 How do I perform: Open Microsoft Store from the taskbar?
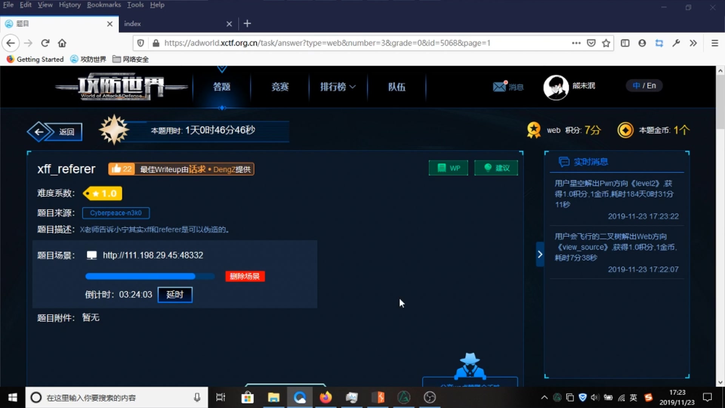pyautogui.click(x=247, y=397)
